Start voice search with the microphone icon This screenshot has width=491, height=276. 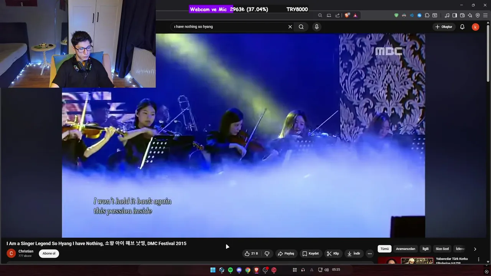pos(316,27)
